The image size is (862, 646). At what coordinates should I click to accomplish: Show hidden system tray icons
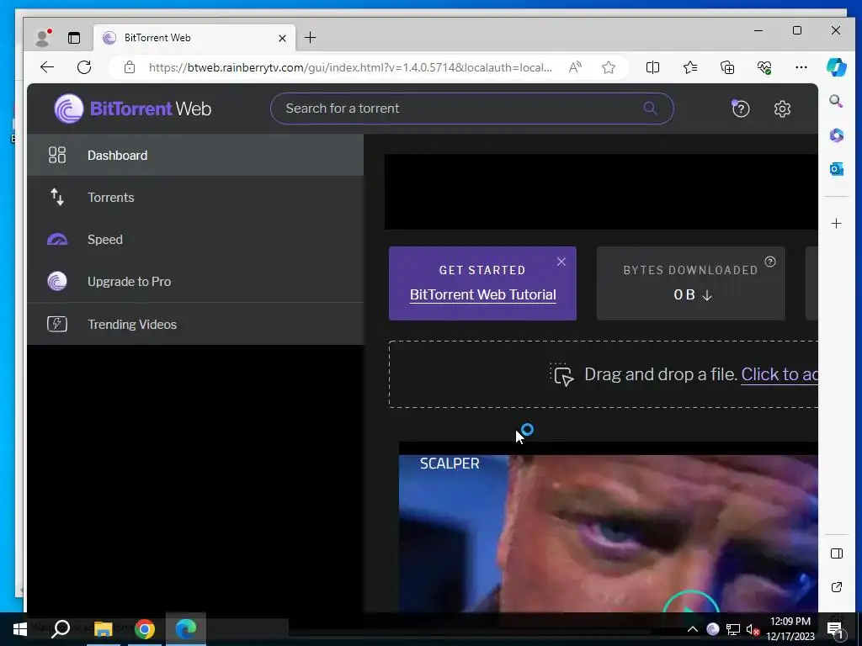point(693,629)
